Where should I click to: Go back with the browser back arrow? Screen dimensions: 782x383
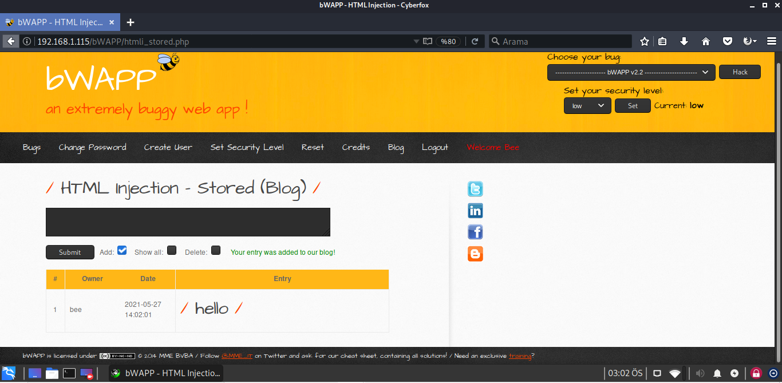tap(11, 41)
